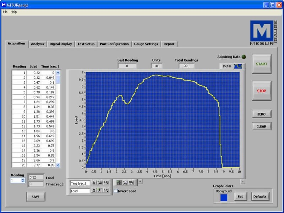Screen dimensions: 284x213
Task: Click the blue Background color swatch
Action: [x=224, y=197]
